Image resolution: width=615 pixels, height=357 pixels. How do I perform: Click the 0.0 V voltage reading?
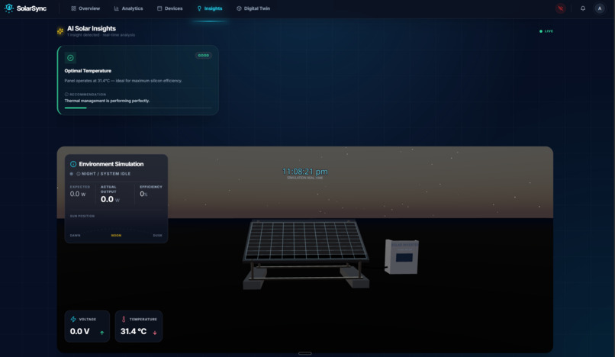pos(79,331)
